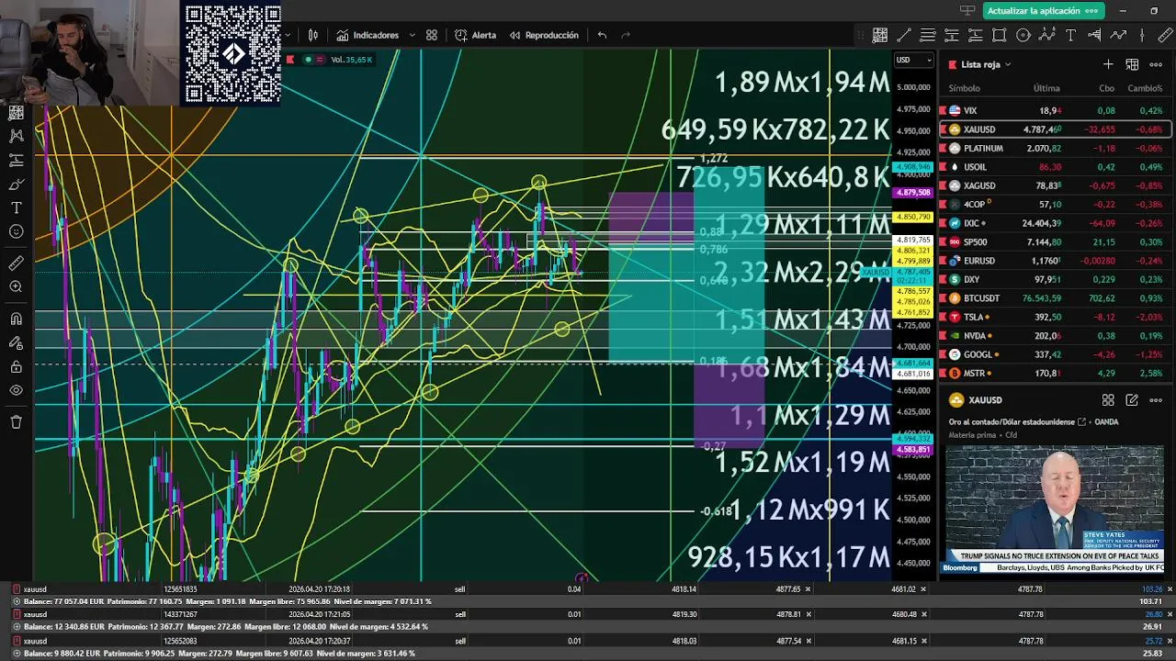Select XAGUSD in watchlist
1176x661 pixels.
(x=1056, y=185)
